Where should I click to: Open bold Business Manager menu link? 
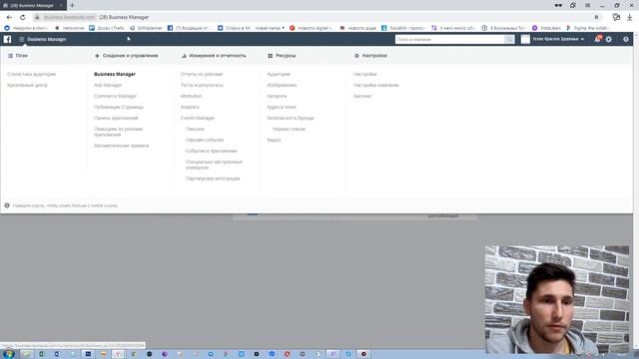[x=115, y=74]
